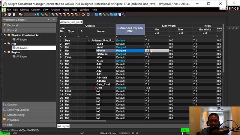Click the All Layers bottom tab
This screenshot has height=135, width=240.
[x=63, y=126]
